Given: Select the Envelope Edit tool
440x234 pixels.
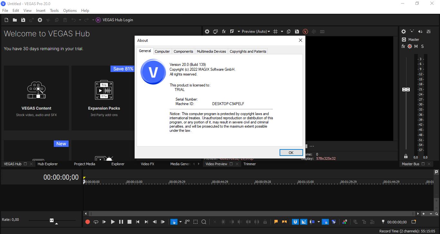Looking at the screenshot, I should pyautogui.click(x=187, y=222).
